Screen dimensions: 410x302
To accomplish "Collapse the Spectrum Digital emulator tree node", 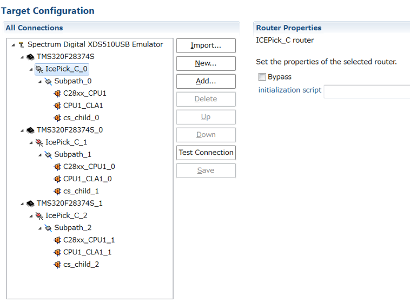I will point(14,45).
